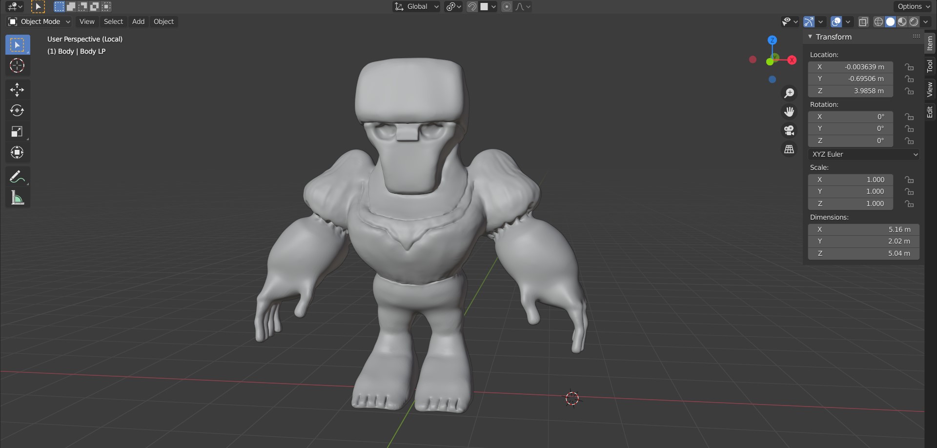Set selection mode to Intersect
The width and height of the screenshot is (937, 448).
pos(106,6)
